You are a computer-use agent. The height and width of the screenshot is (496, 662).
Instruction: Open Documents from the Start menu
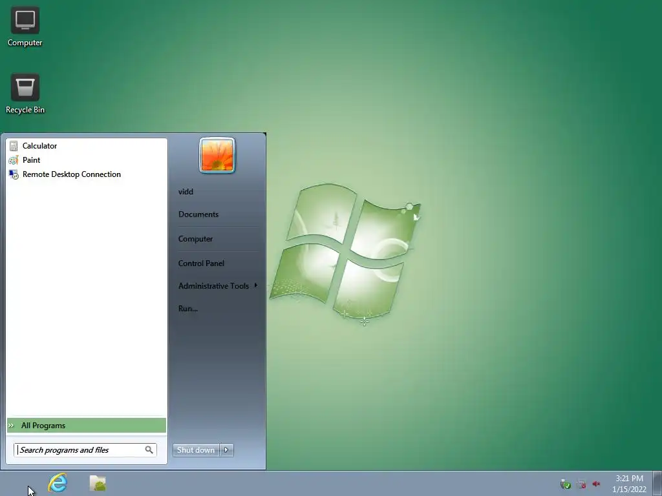click(x=198, y=214)
